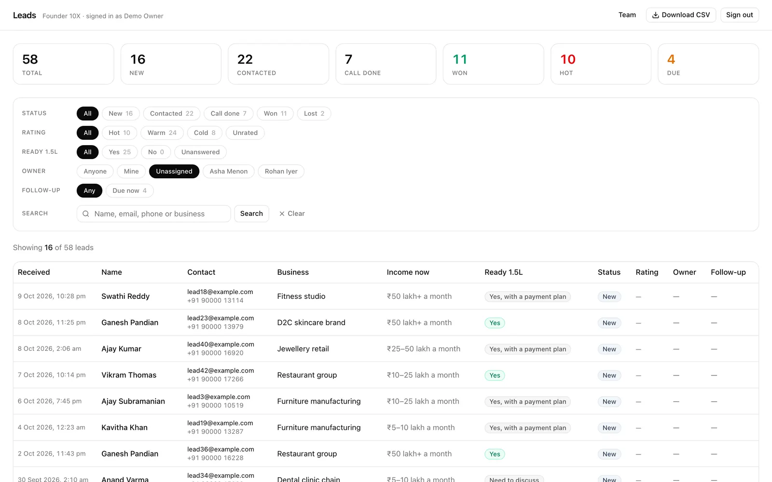Open lead Ajay Kumar
772x482 pixels.
[x=121, y=349]
